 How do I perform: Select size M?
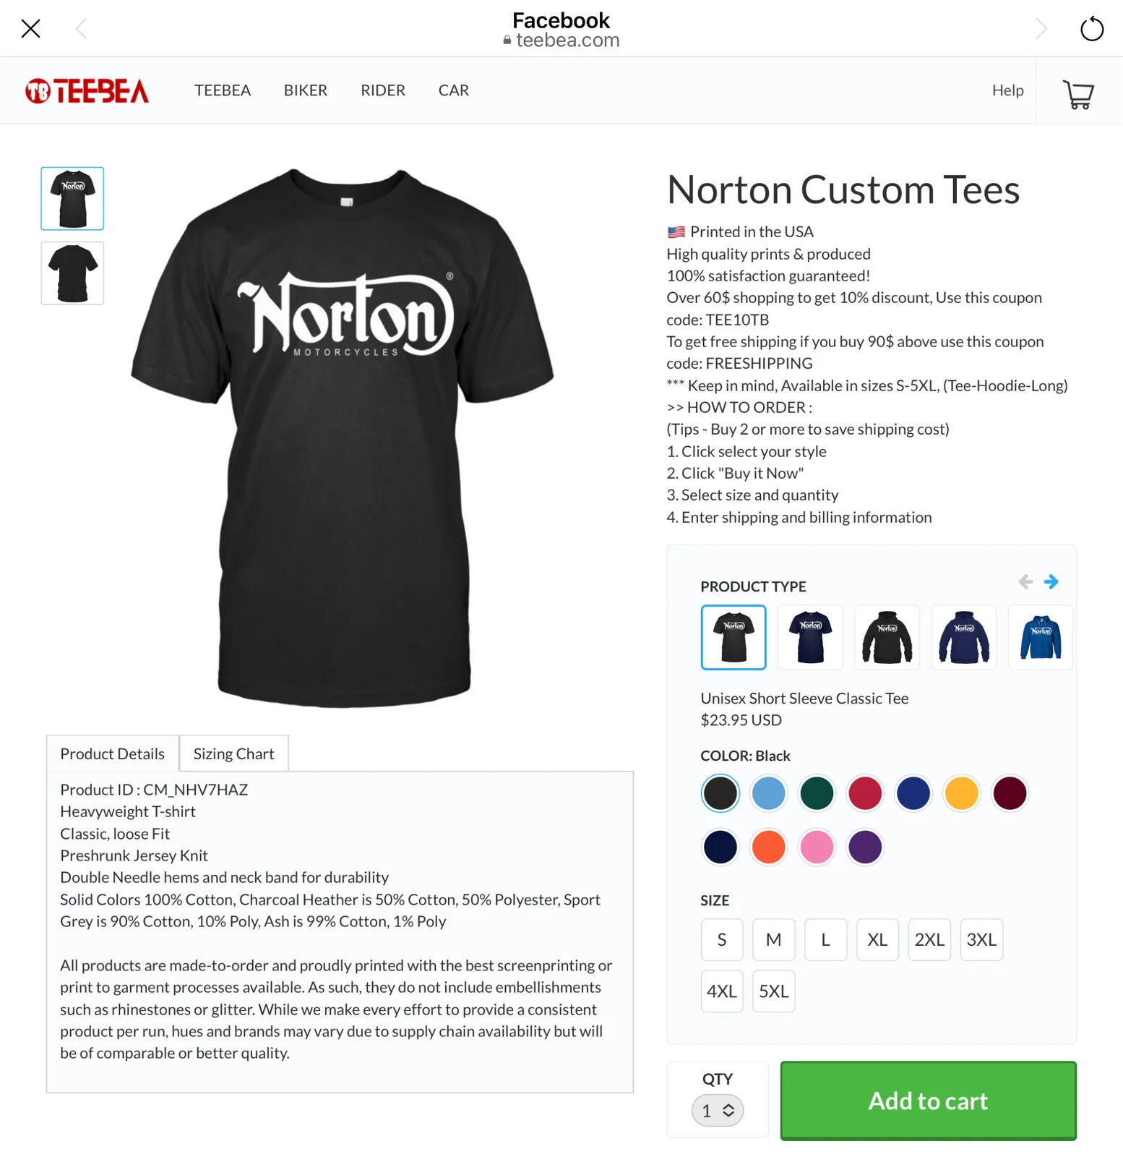coord(773,939)
